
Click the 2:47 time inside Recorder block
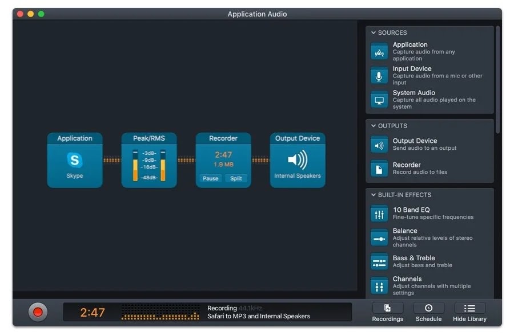coord(223,154)
